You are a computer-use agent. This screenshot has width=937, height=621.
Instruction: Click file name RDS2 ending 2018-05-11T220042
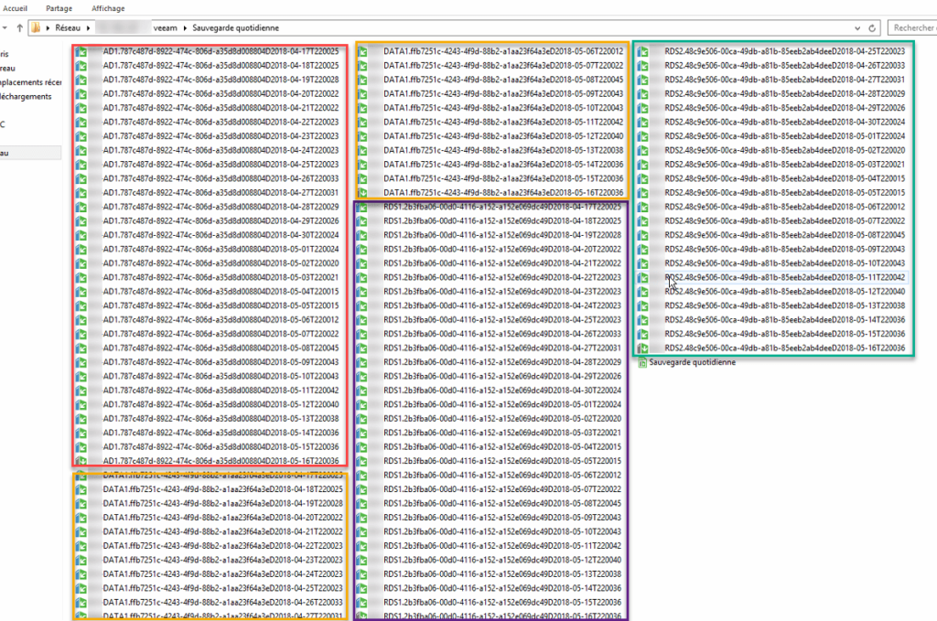coord(784,278)
